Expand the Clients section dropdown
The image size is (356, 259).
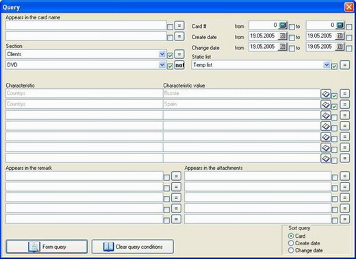tap(162, 54)
